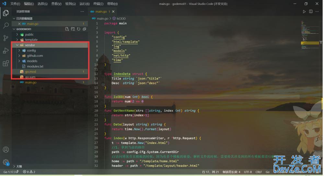Click the code minimap overview
Screen dimensions: 324x176
coord(309,35)
